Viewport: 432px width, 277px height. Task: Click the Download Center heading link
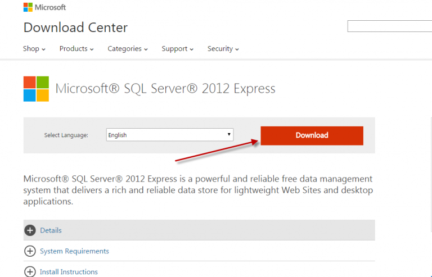pyautogui.click(x=75, y=28)
